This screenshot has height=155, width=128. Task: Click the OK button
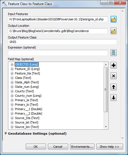click(36, 147)
